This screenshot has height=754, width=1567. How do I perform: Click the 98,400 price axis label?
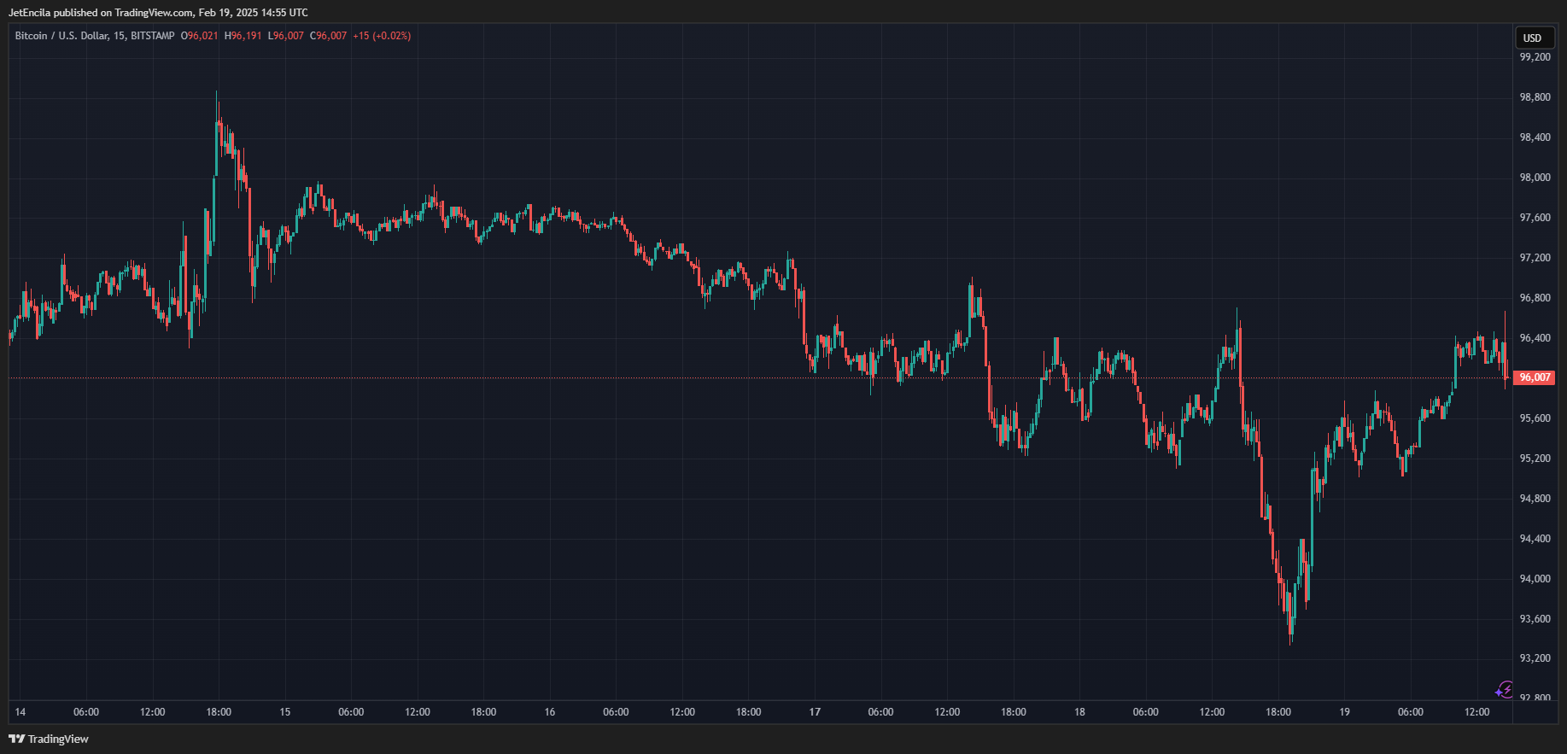[1535, 137]
